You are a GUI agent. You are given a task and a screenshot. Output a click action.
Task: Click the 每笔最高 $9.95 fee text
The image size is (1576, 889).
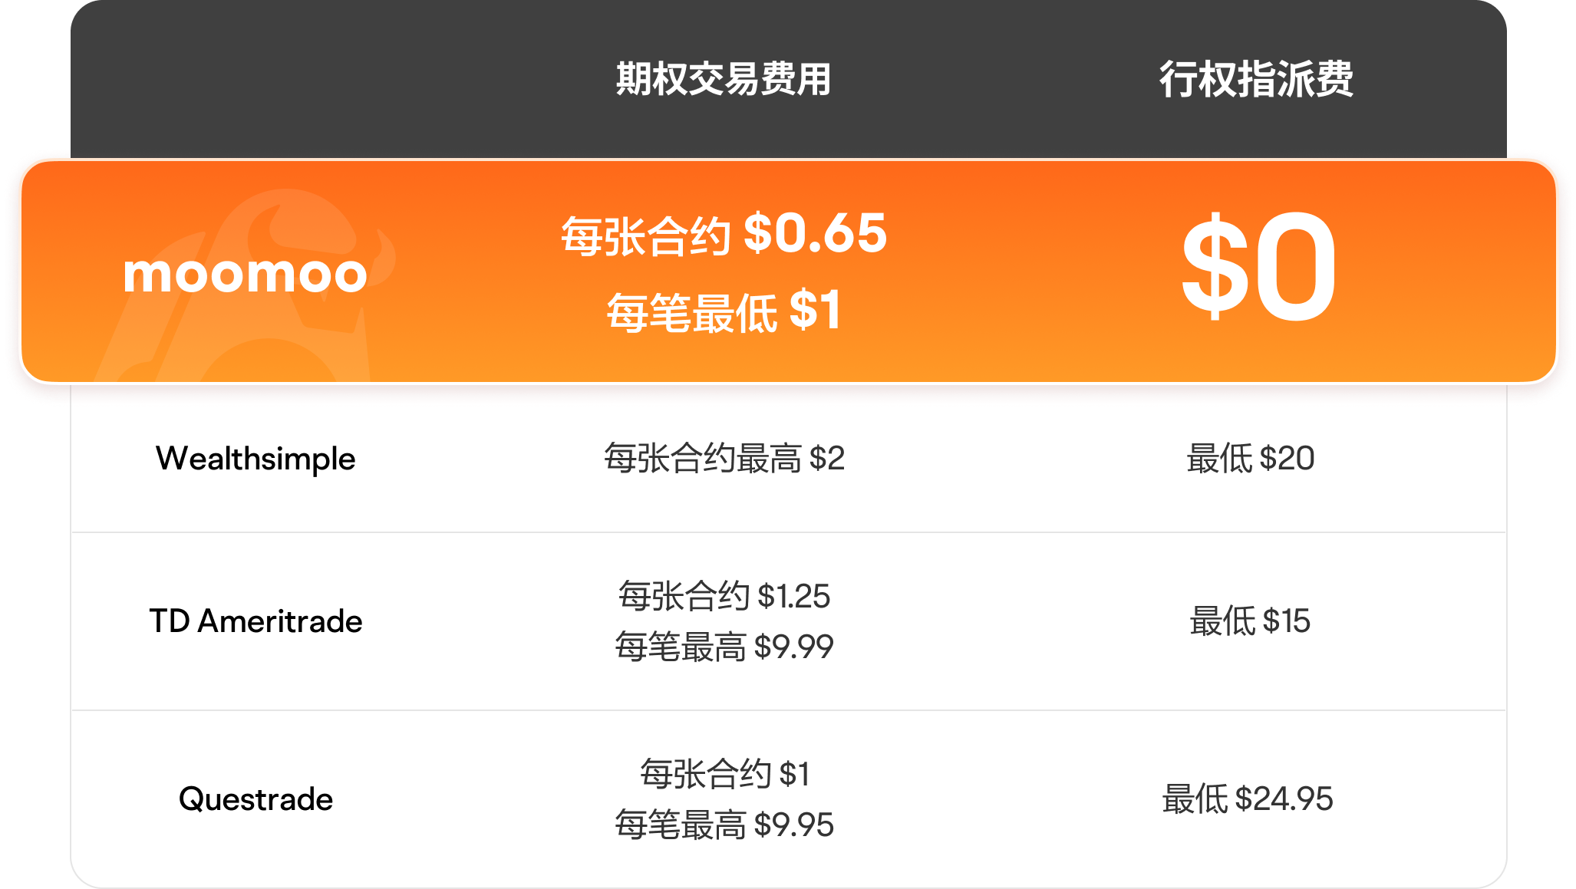pos(724,825)
